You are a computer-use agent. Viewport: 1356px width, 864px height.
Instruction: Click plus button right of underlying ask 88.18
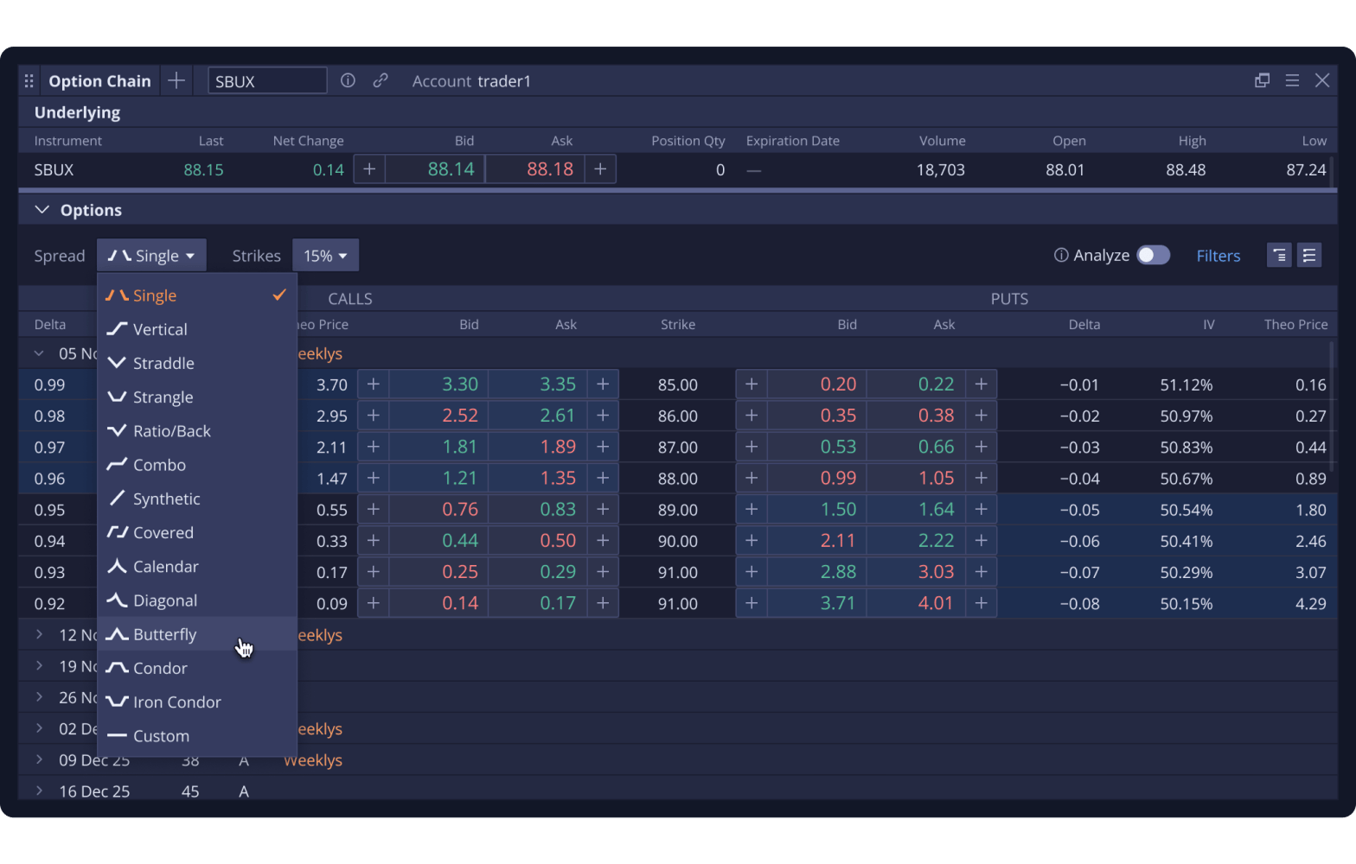coord(600,169)
